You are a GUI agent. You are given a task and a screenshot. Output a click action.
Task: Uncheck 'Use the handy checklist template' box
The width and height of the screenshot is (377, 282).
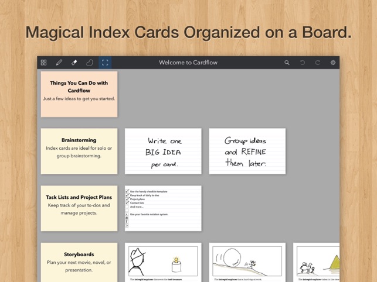127,191
